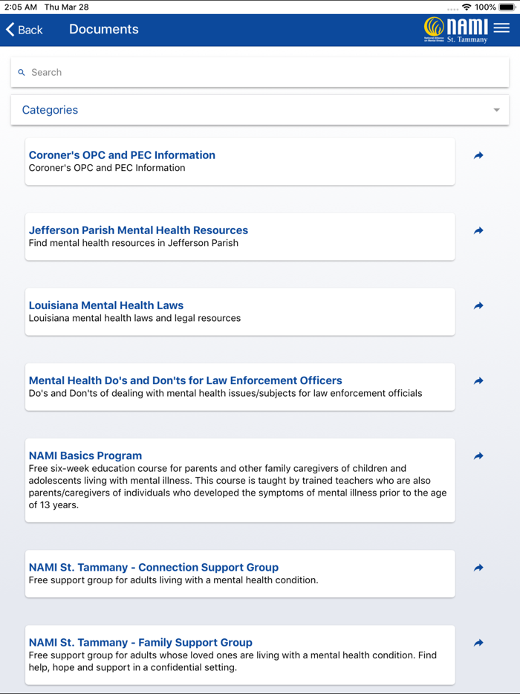The height and width of the screenshot is (694, 520).
Task: Share Connection Support Group document
Action: pos(478,568)
